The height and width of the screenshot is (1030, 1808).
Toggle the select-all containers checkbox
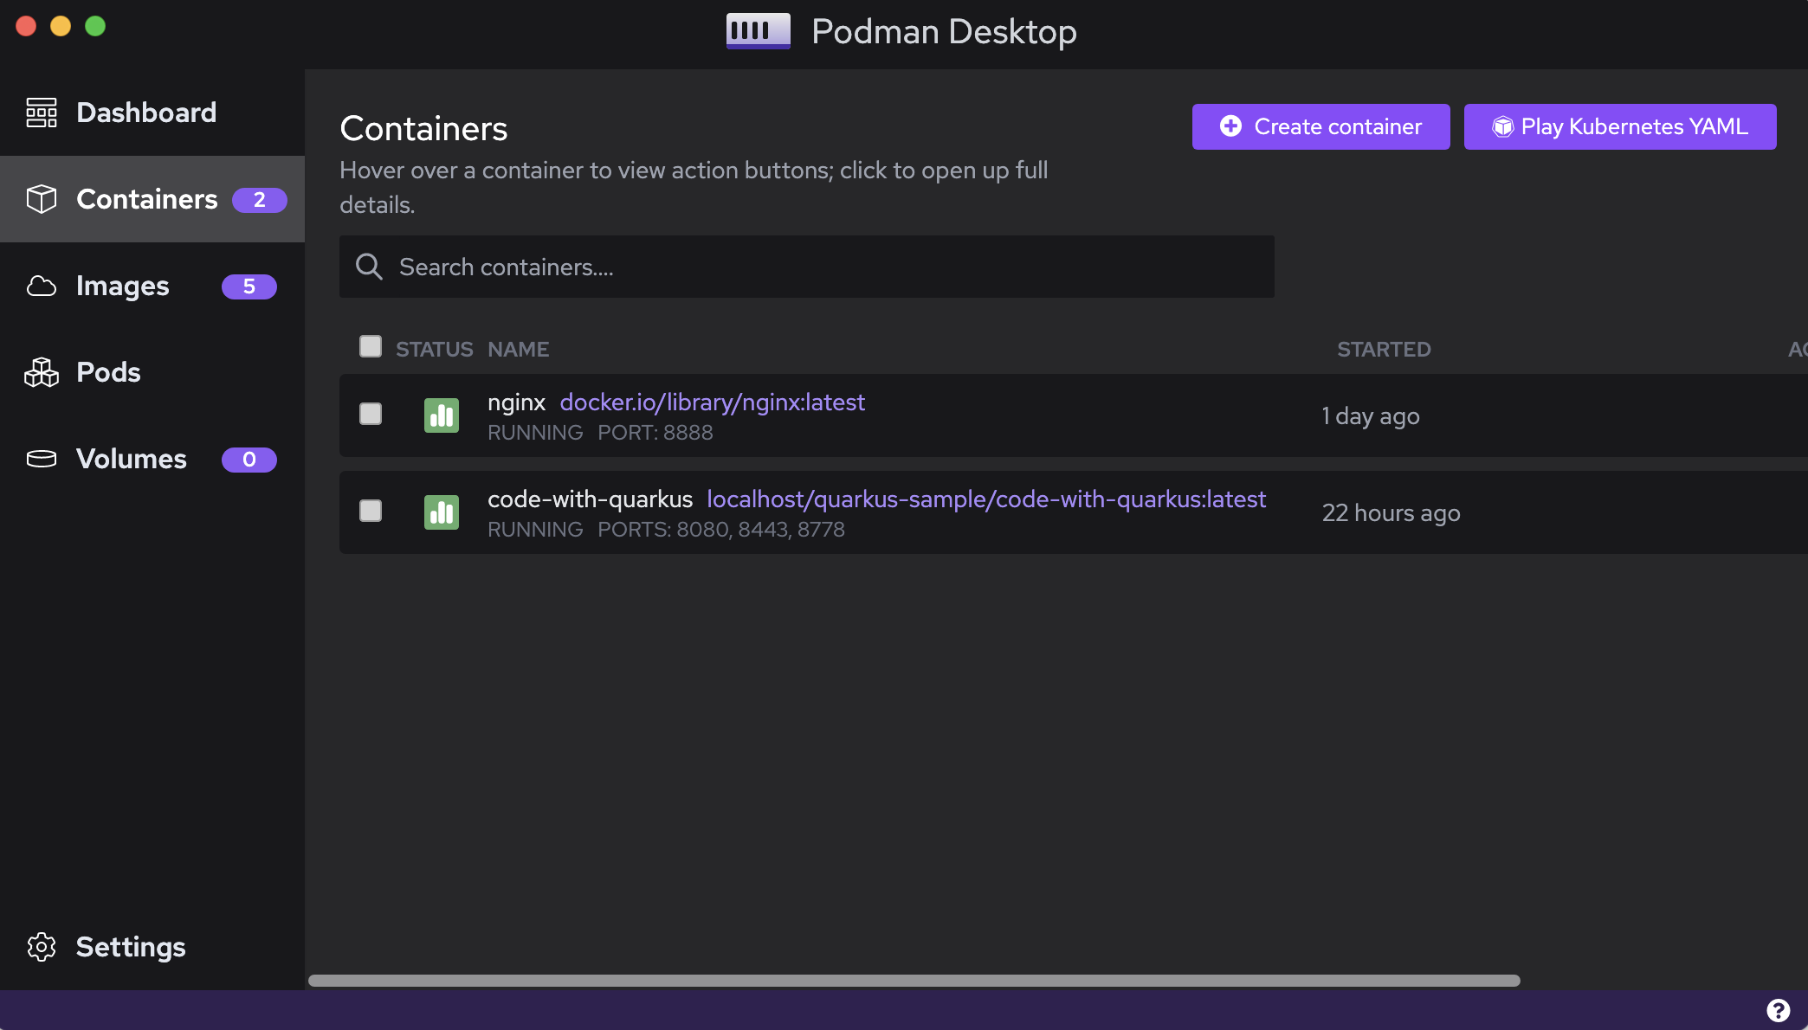pos(371,347)
